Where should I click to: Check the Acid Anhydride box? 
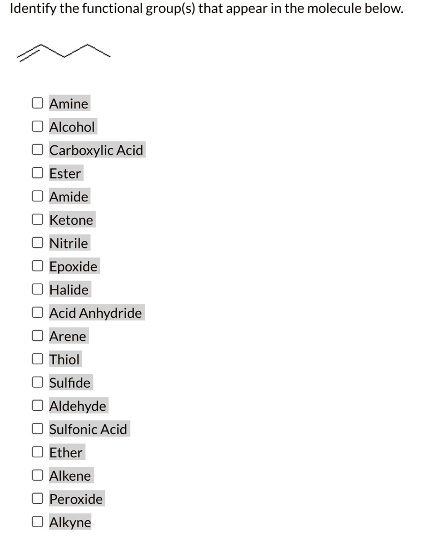[37, 313]
